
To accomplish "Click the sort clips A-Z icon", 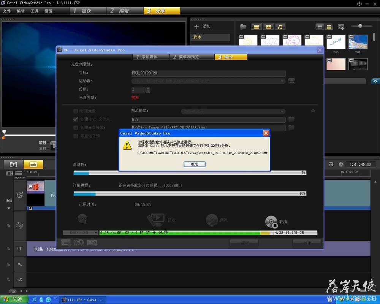I will tap(341, 27).
